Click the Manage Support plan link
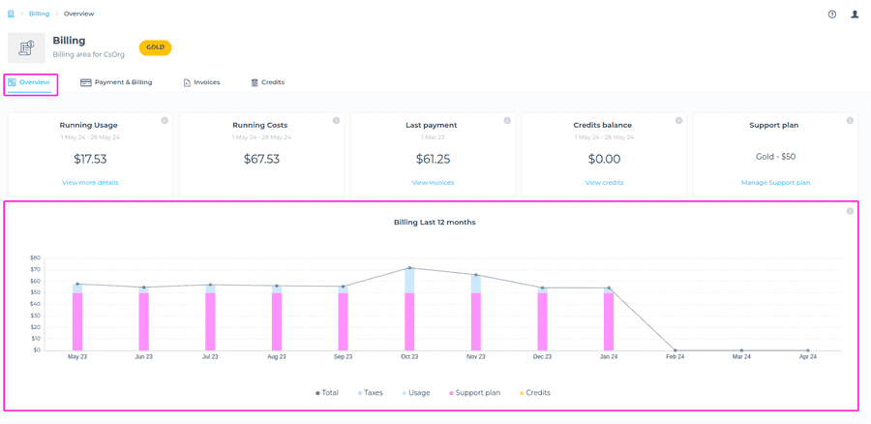This screenshot has width=871, height=424. tap(775, 182)
